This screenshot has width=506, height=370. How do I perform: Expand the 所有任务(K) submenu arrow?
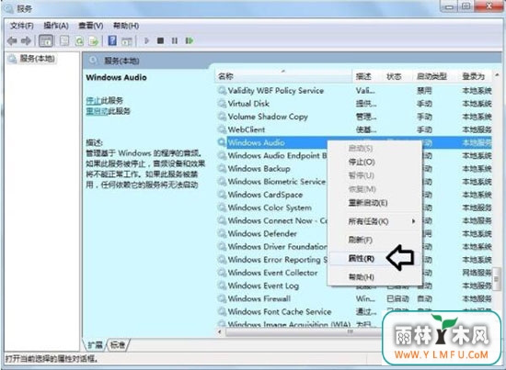413,221
